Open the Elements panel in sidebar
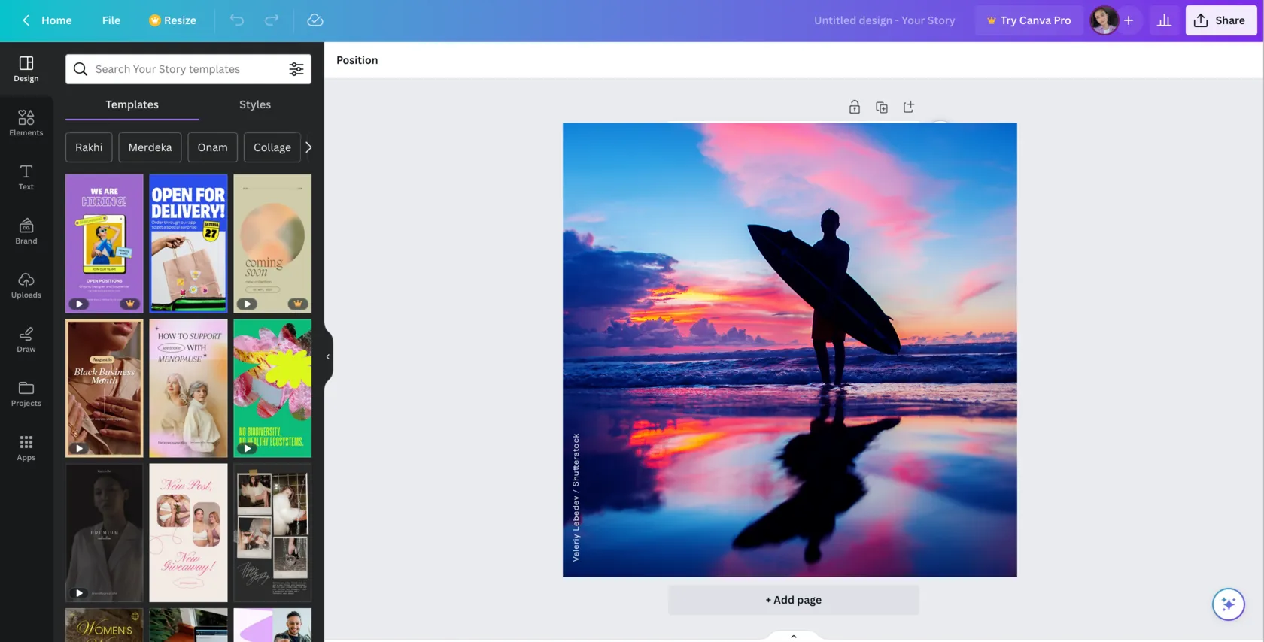 click(26, 123)
